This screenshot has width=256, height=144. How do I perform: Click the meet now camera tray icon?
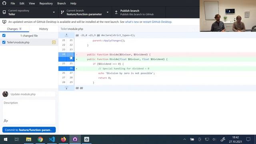point(200,139)
